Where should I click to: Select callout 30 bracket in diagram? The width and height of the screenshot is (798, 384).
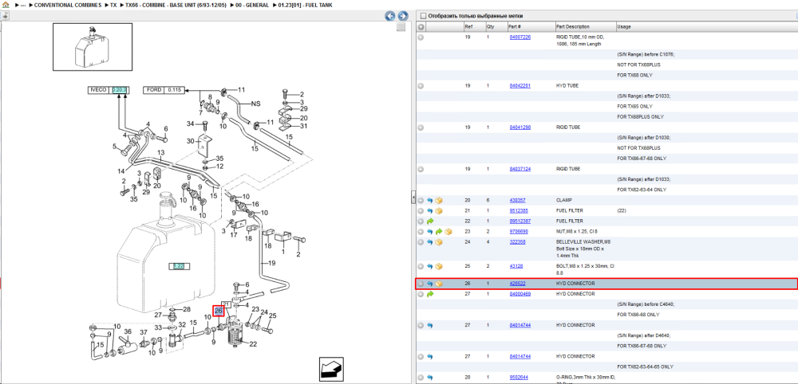[x=191, y=141]
